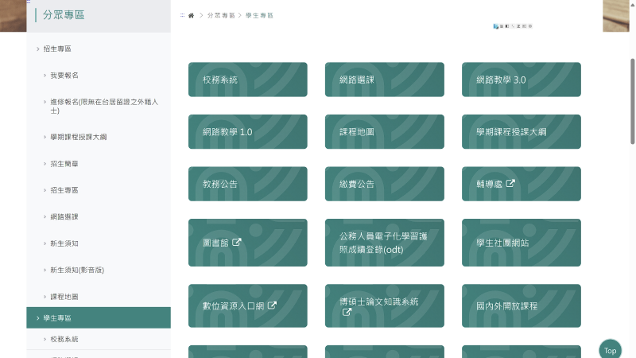
Task: Click 分眾專區 in the breadcrumb
Action: [220, 16]
